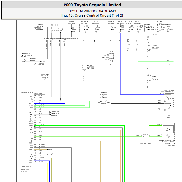Click the "MREL" terminal label on ECM
This screenshot has height=182, width=182.
coord(31,97)
